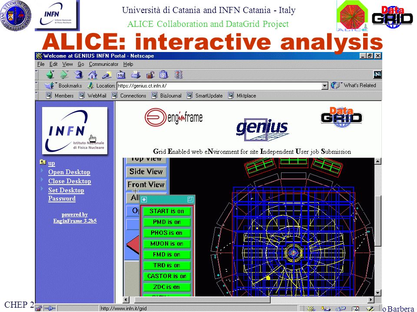Print the page using the printer icon
The image size is (417, 312).
pyautogui.click(x=136, y=75)
